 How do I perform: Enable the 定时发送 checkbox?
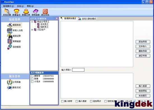[x=106, y=101]
